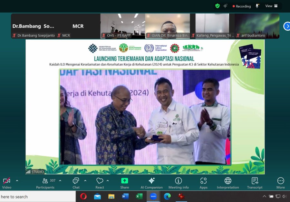
Task: Show next participants with right arrow
Action: coord(287,26)
